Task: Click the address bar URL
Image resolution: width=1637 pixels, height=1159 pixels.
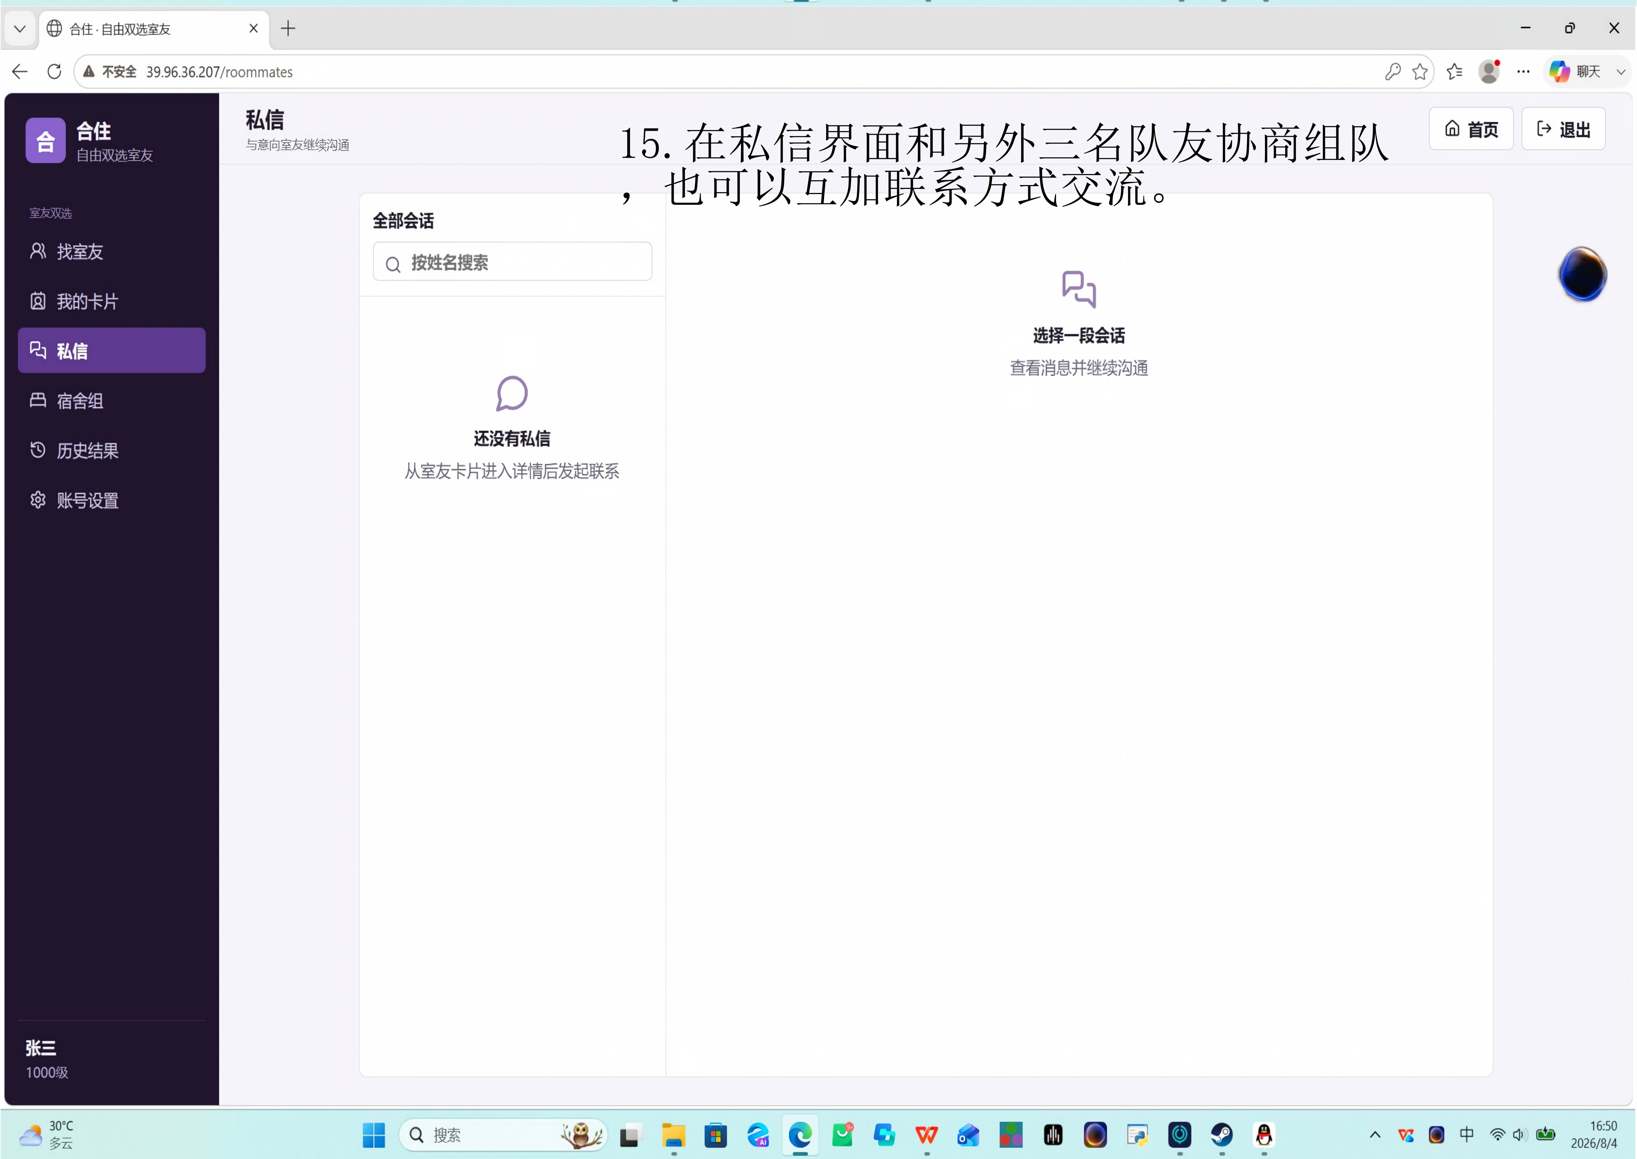Action: click(x=219, y=72)
